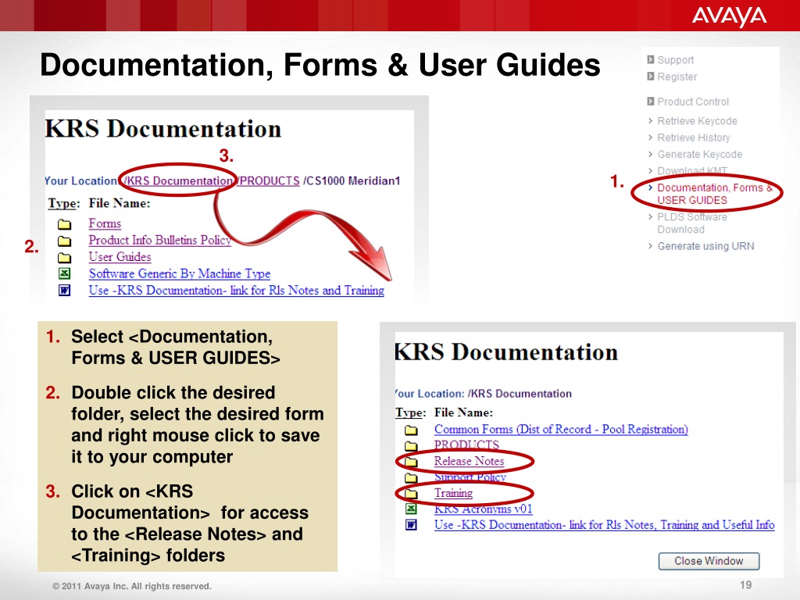Select Generate Keycode in the sidebar
Image resolution: width=800 pixels, height=600 pixels.
(x=699, y=154)
